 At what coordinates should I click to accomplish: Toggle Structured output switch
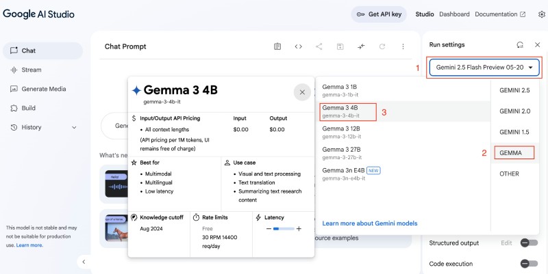click(529, 243)
